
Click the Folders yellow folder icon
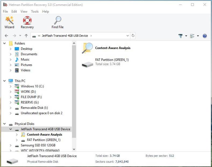coord(11,43)
